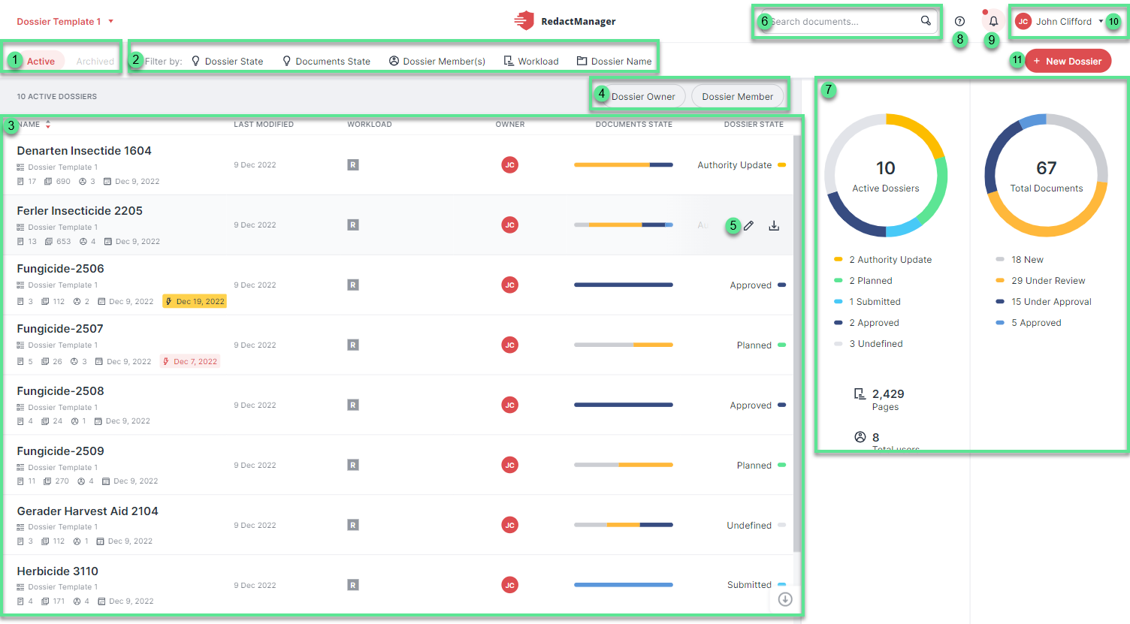The width and height of the screenshot is (1130, 624).
Task: Click the Documents State column header
Action: (634, 125)
